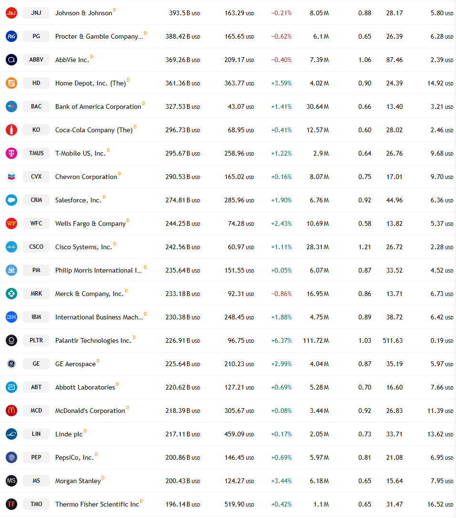Open the HD ticker symbol
456x518 pixels.
(36, 83)
